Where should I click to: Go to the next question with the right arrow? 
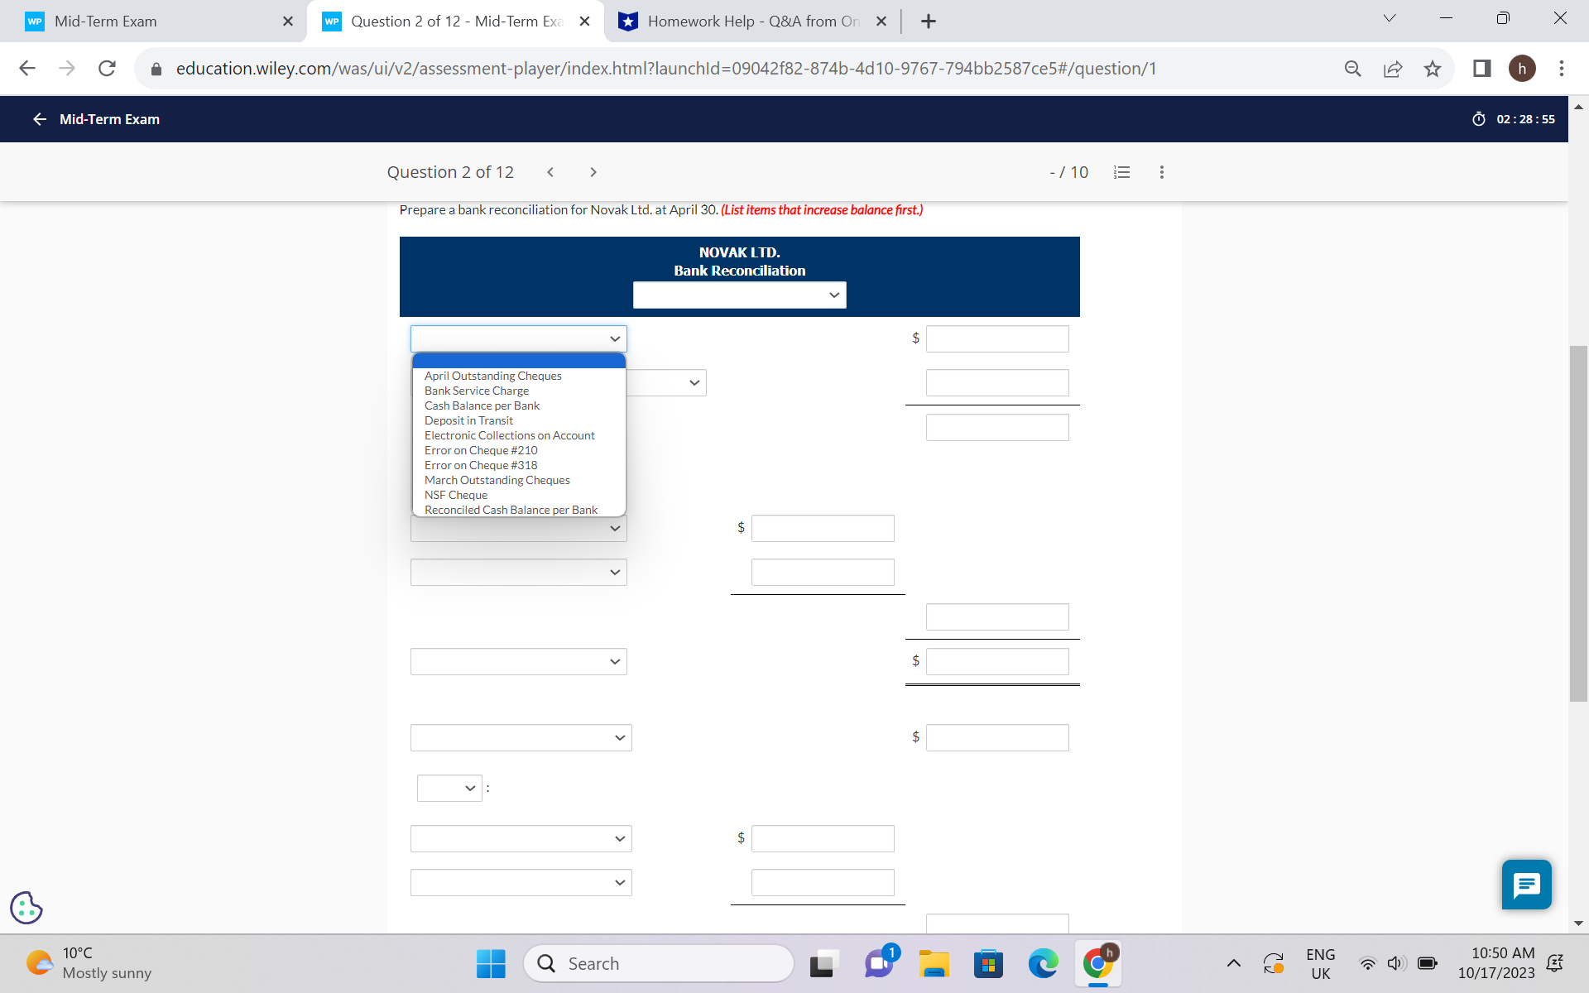click(x=593, y=171)
